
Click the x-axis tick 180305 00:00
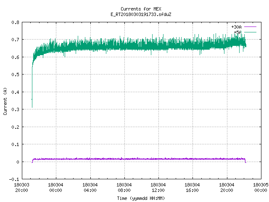point(261,188)
